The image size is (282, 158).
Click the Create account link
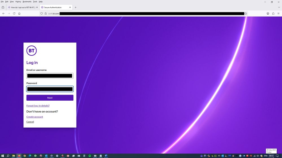coord(35,117)
